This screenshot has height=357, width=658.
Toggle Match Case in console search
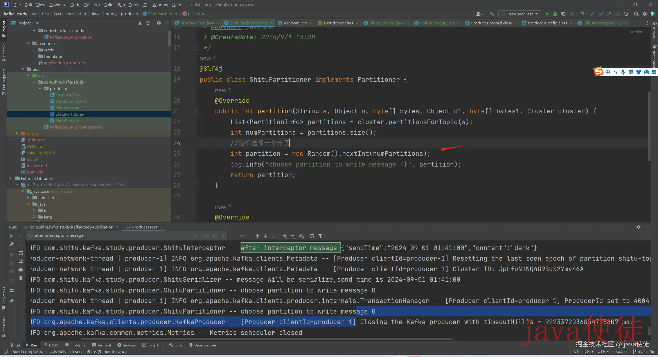(206, 236)
